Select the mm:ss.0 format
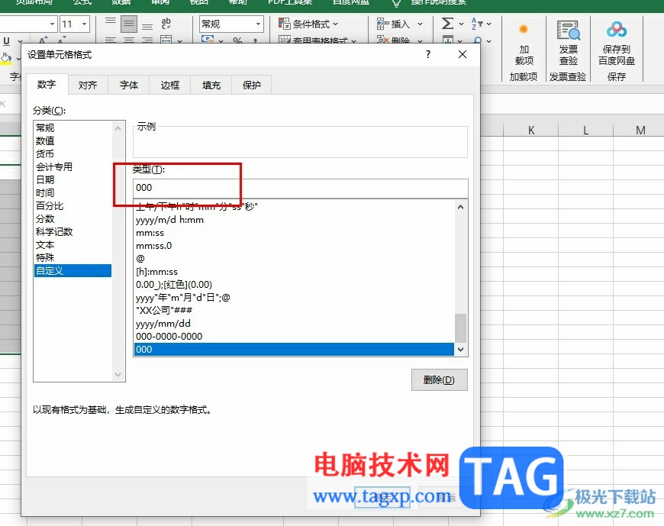 pyautogui.click(x=295, y=246)
